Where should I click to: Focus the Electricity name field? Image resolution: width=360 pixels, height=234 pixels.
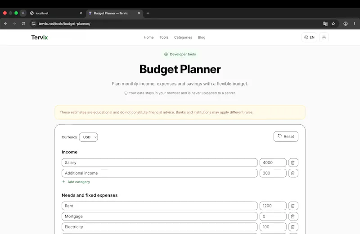click(x=160, y=227)
